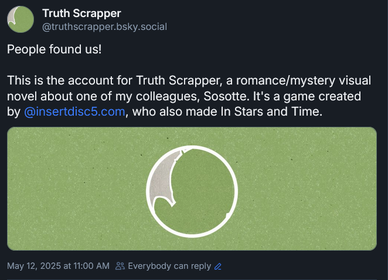The height and width of the screenshot is (280, 388).
Task: Open the May 12, 2025 timestamp link
Action: (58, 266)
